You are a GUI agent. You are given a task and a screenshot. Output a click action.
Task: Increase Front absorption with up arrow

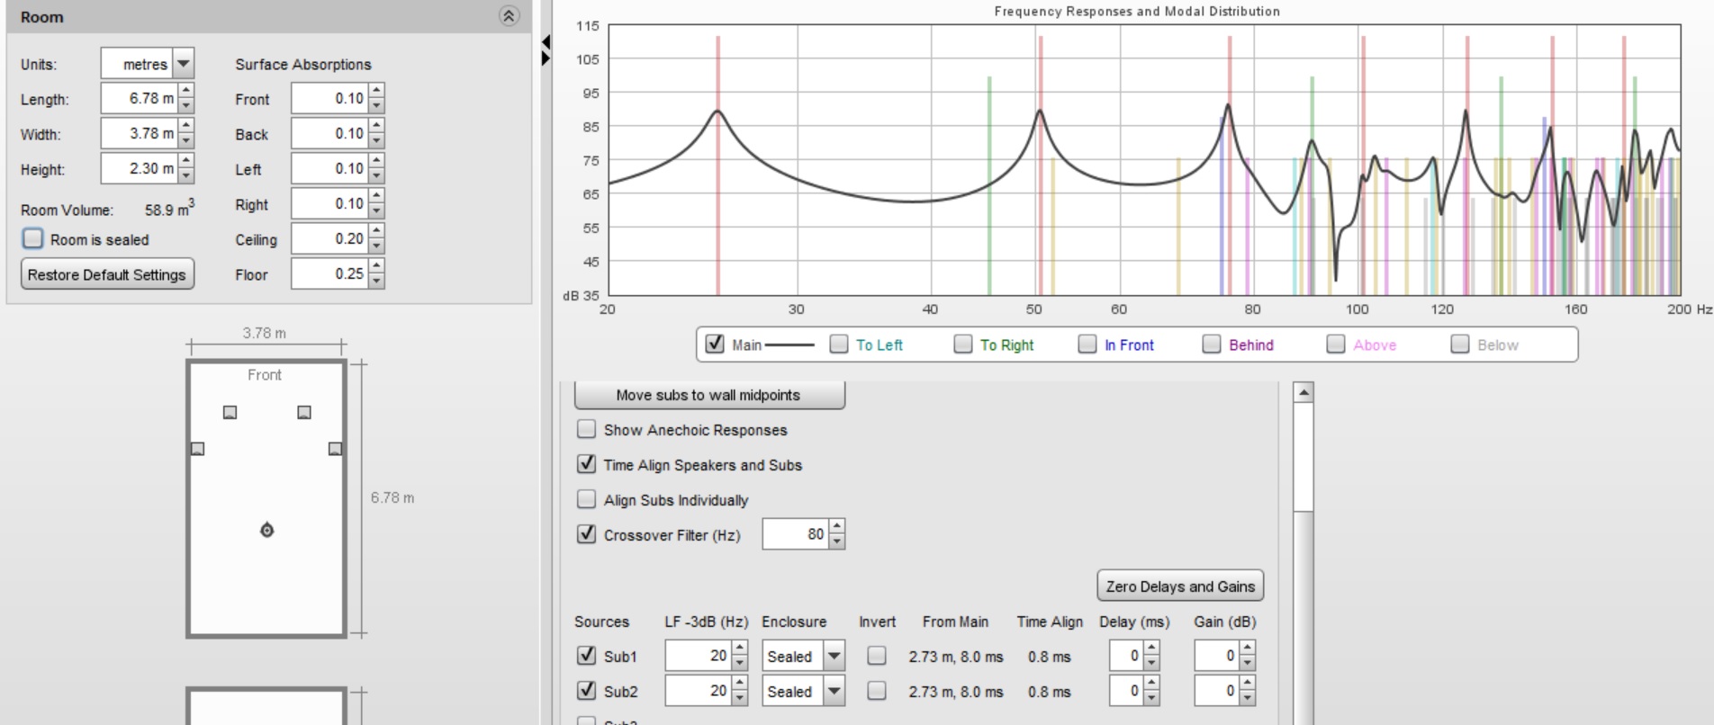[x=376, y=91]
